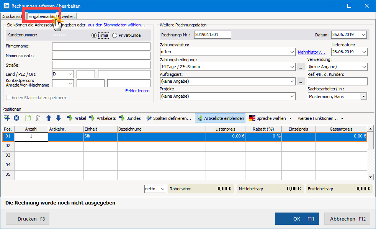Open the Zahlungsstatus dropdown
The image size is (376, 229).
[227, 52]
